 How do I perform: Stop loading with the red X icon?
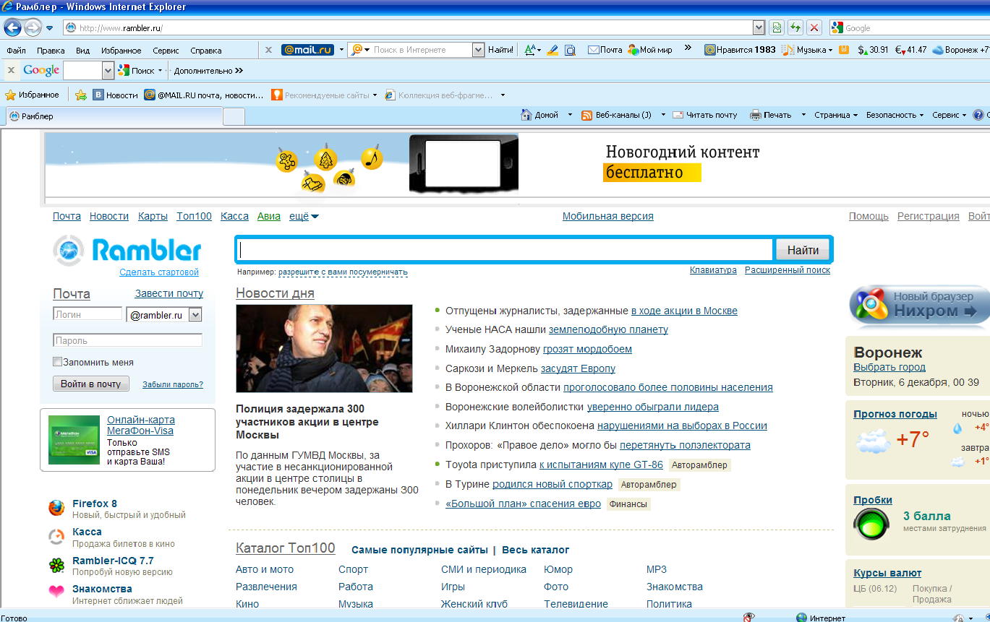814,27
